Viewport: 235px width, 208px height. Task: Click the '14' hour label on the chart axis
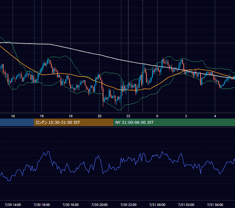point(13,116)
